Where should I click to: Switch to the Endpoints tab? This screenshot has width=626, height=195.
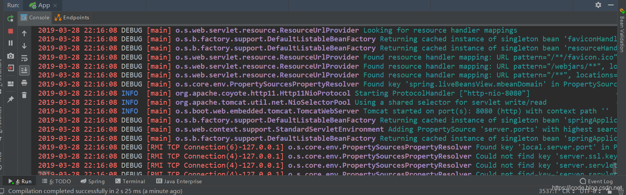[72, 17]
